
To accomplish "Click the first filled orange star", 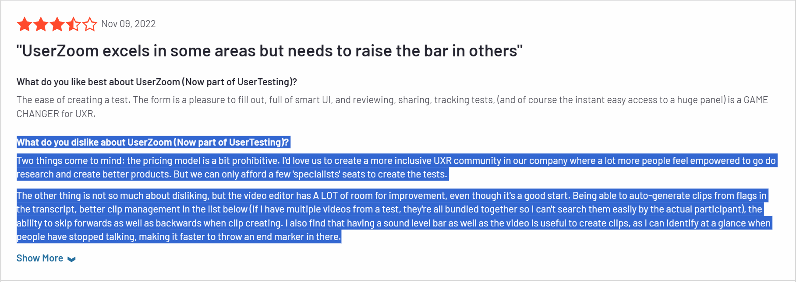I will (25, 24).
